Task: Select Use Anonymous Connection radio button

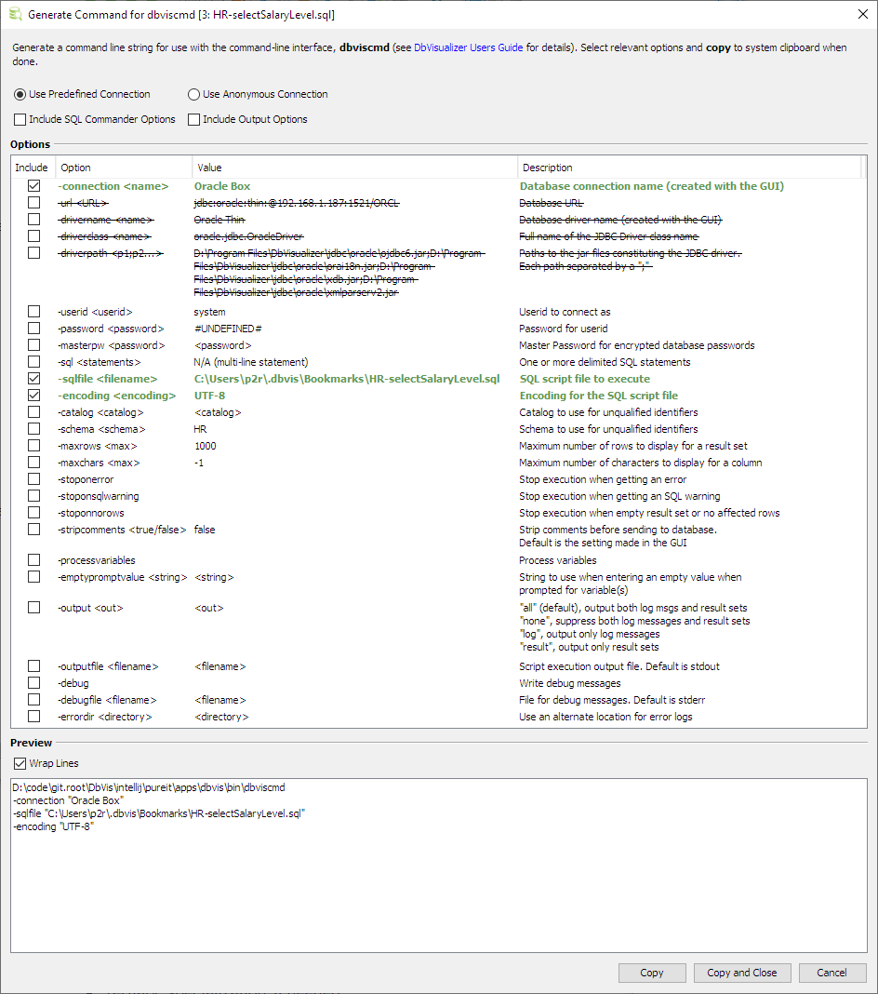Action: click(194, 94)
